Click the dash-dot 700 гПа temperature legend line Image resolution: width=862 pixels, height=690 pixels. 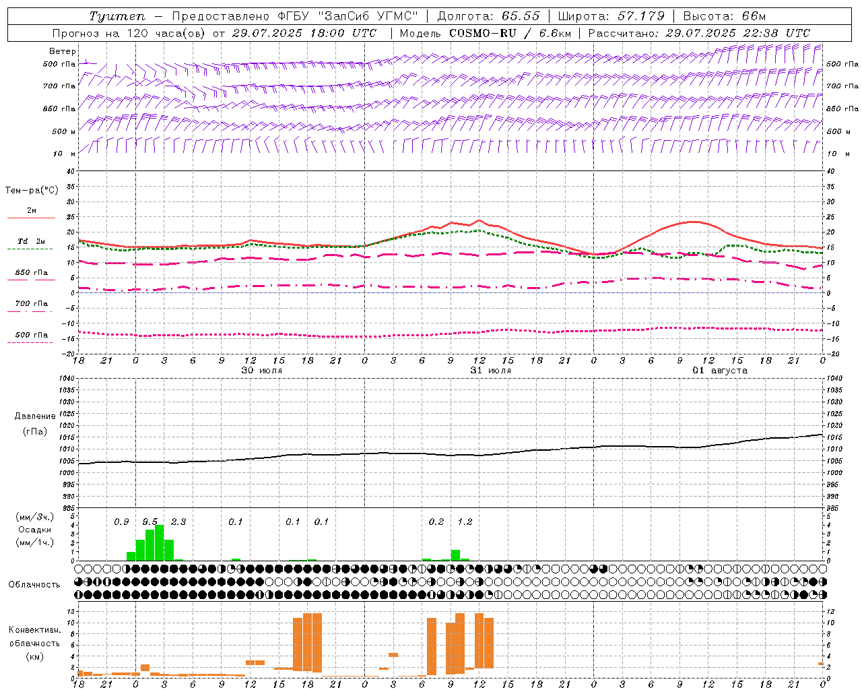[x=30, y=312]
